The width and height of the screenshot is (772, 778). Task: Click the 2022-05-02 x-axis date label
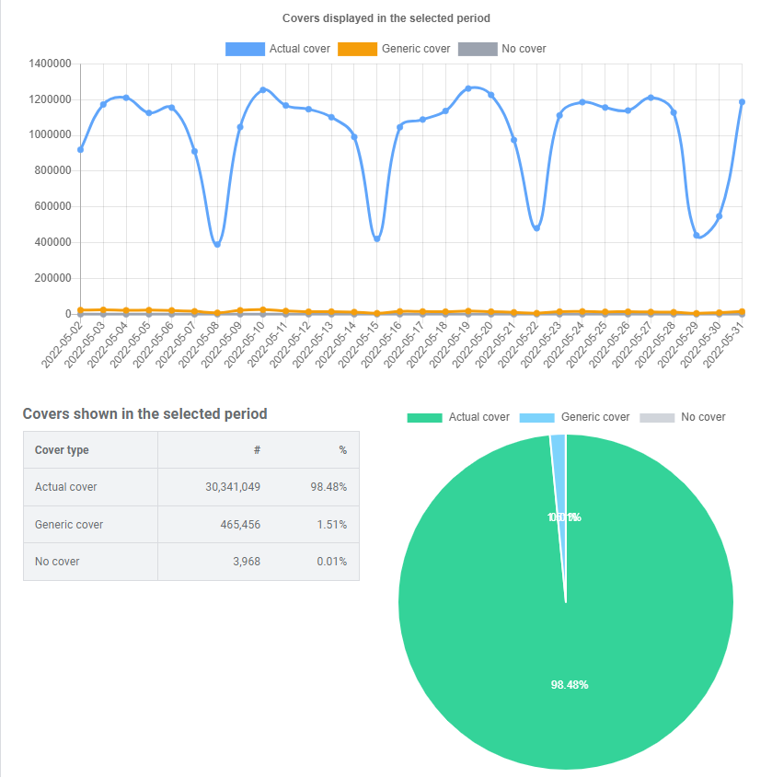coord(62,345)
